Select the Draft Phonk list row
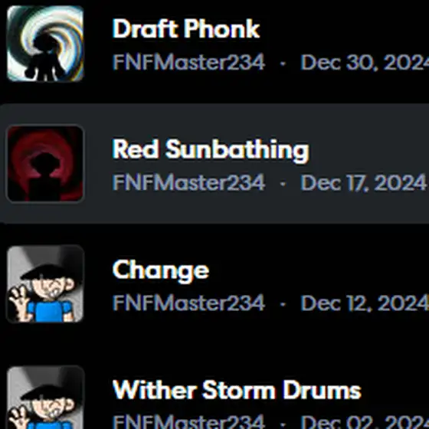This screenshot has height=429, width=429. coord(215,43)
